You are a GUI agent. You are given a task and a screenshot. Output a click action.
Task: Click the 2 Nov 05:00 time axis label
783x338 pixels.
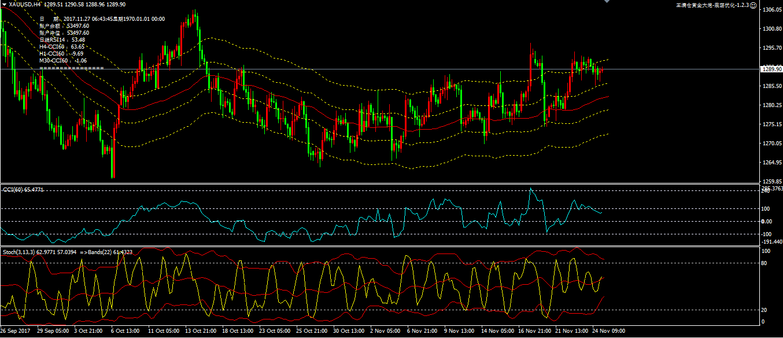coord(384,331)
